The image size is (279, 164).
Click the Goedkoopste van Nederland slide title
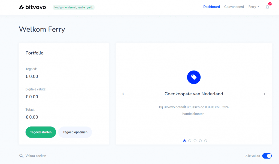tap(194, 94)
